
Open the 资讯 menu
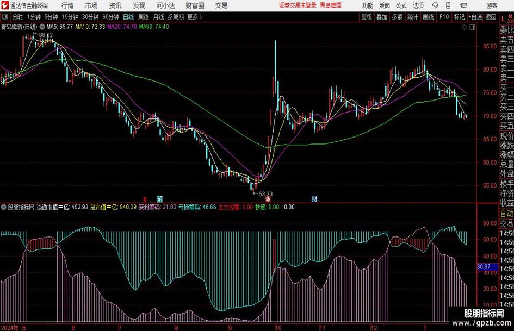click(115, 5)
